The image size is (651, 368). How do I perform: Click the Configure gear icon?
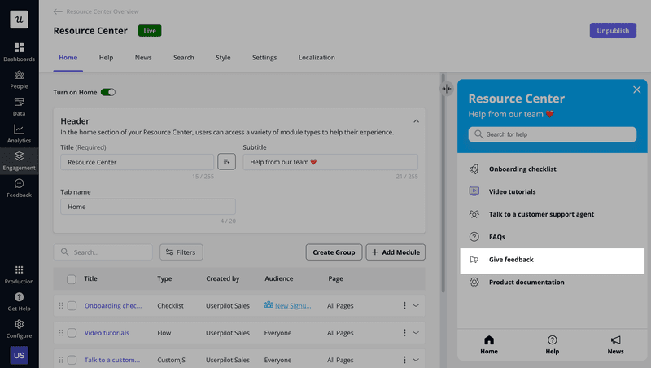[19, 328]
